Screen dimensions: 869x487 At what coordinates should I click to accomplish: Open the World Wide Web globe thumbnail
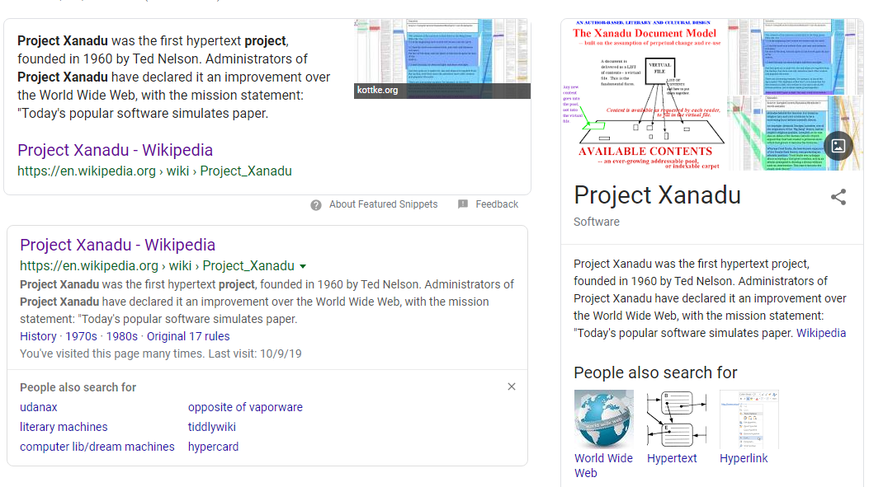tap(604, 419)
